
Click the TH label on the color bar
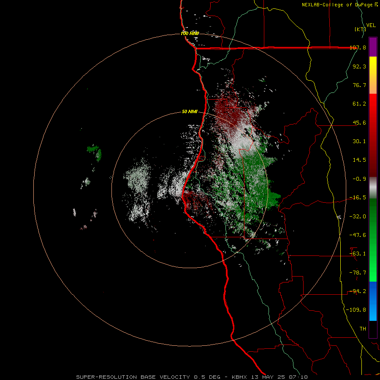(363, 329)
